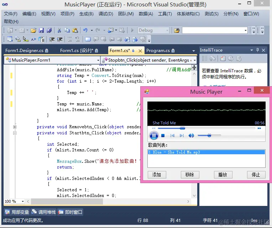This screenshot has height=228, width=272.
Task: Decrease line indent in text editor toolbar
Action: [x=52, y=40]
